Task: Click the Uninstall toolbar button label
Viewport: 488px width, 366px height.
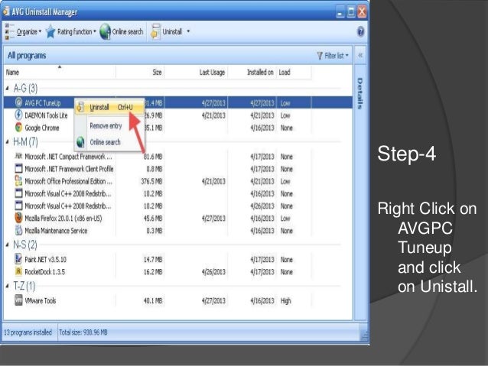Action: coord(172,32)
